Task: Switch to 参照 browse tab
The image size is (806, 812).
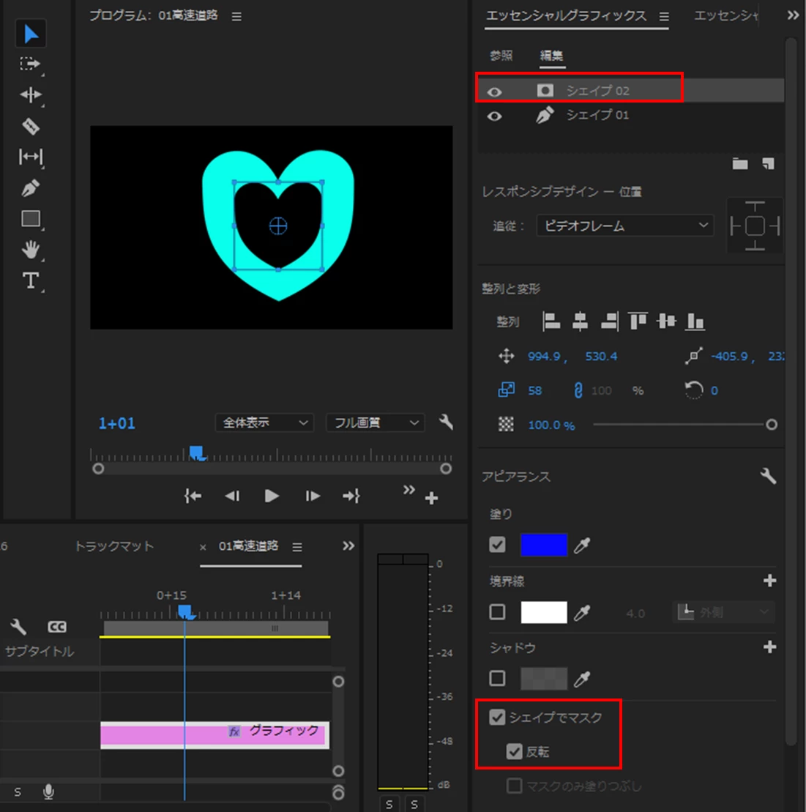Action: coord(501,56)
